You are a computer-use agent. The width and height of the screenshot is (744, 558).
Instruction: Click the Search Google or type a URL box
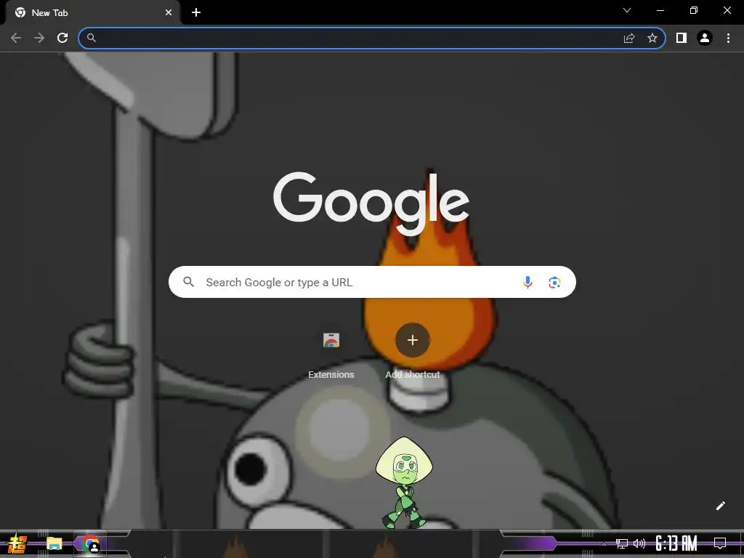pos(372,282)
